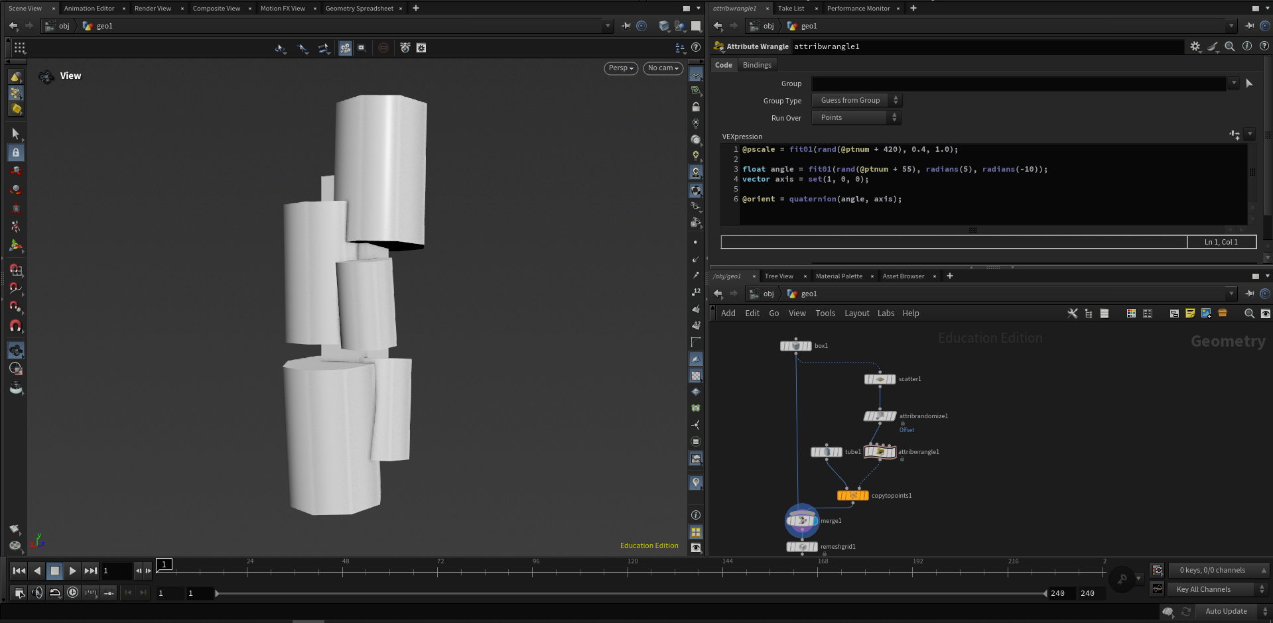The height and width of the screenshot is (623, 1273).
Task: Open the parameter gear menu for attribwrangle1
Action: coord(1195,46)
